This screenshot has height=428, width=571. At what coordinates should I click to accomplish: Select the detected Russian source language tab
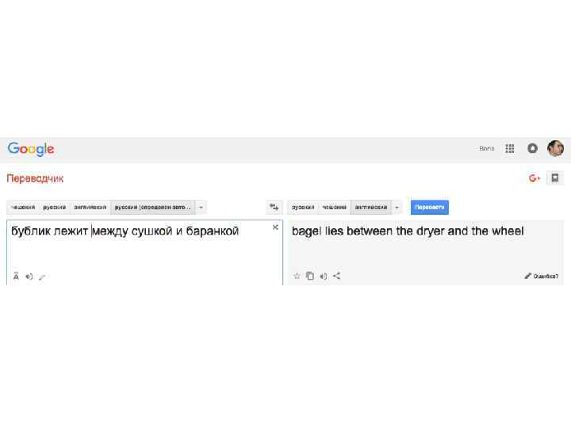[152, 208]
